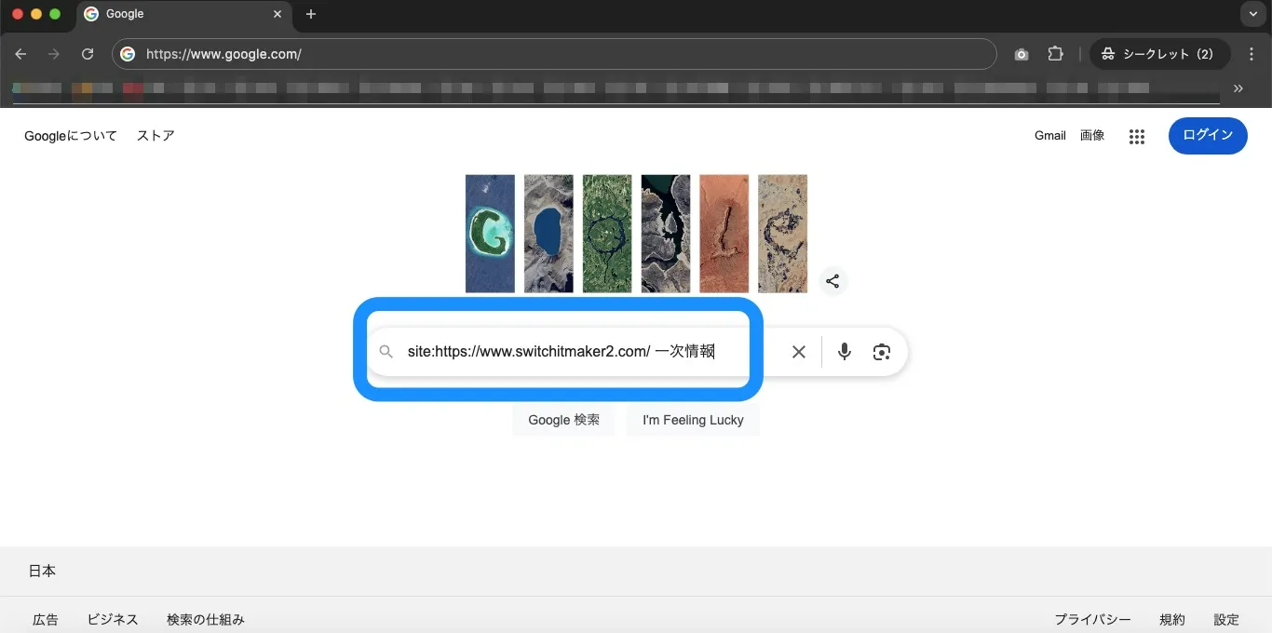Open the 規約 footer link
The width and height of the screenshot is (1272, 633).
1172,620
